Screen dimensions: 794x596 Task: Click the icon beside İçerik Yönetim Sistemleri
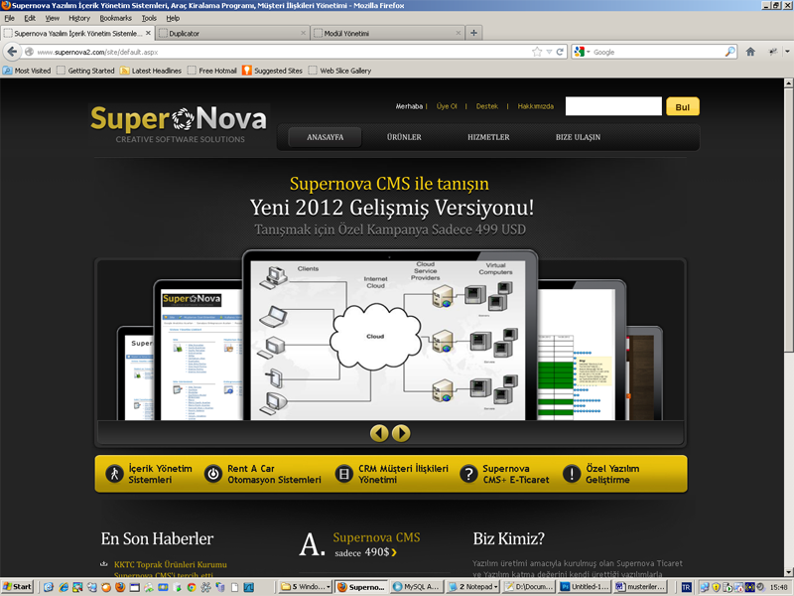pos(114,474)
